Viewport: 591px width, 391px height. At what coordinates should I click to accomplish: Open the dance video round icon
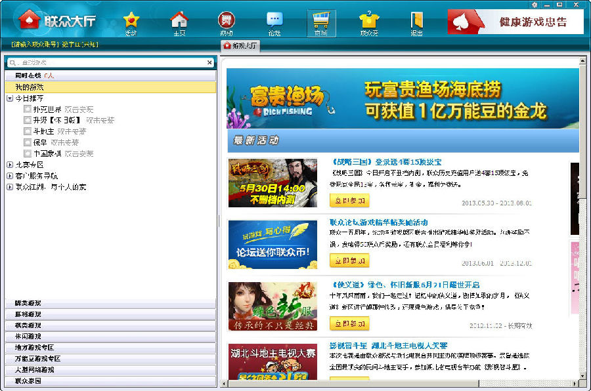(x=226, y=20)
